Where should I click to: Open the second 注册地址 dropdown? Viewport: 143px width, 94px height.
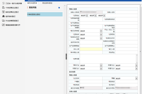(x=96, y=15)
